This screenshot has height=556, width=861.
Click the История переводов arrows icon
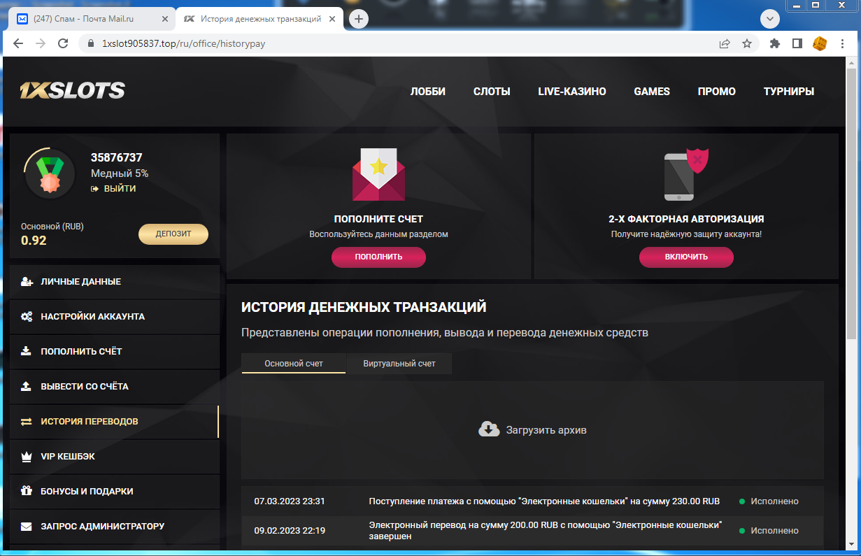click(x=27, y=422)
